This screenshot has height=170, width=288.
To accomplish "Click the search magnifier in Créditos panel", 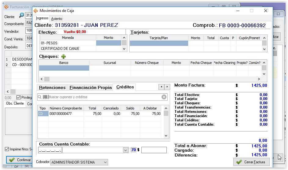I will click(x=40, y=97).
